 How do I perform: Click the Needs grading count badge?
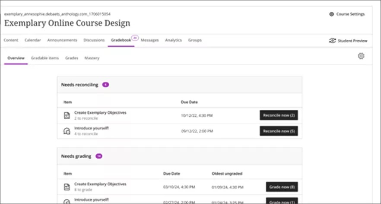99,156
